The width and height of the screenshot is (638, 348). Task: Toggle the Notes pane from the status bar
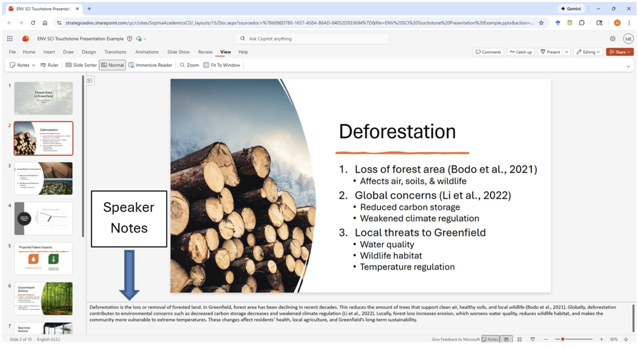coord(490,339)
